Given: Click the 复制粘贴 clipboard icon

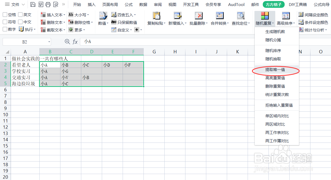Looking at the screenshot, I should pos(156,16).
